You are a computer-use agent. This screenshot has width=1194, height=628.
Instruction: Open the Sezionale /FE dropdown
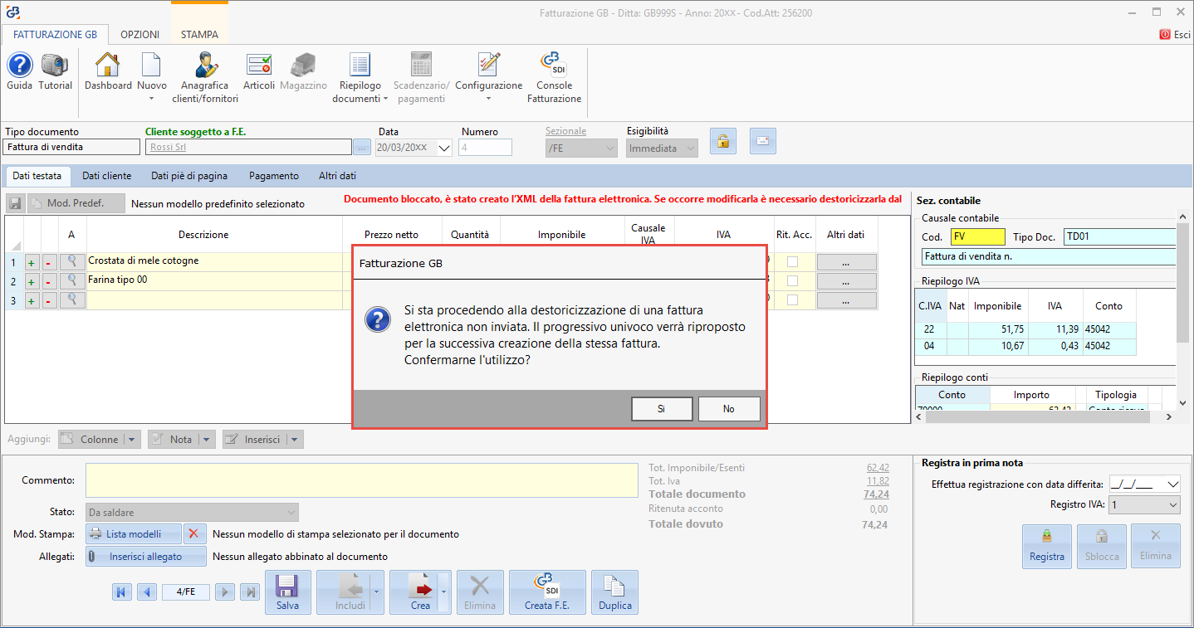(610, 148)
